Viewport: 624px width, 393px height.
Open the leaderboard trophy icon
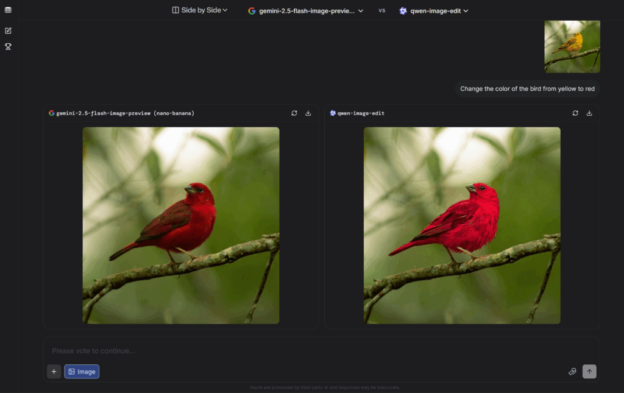click(8, 46)
